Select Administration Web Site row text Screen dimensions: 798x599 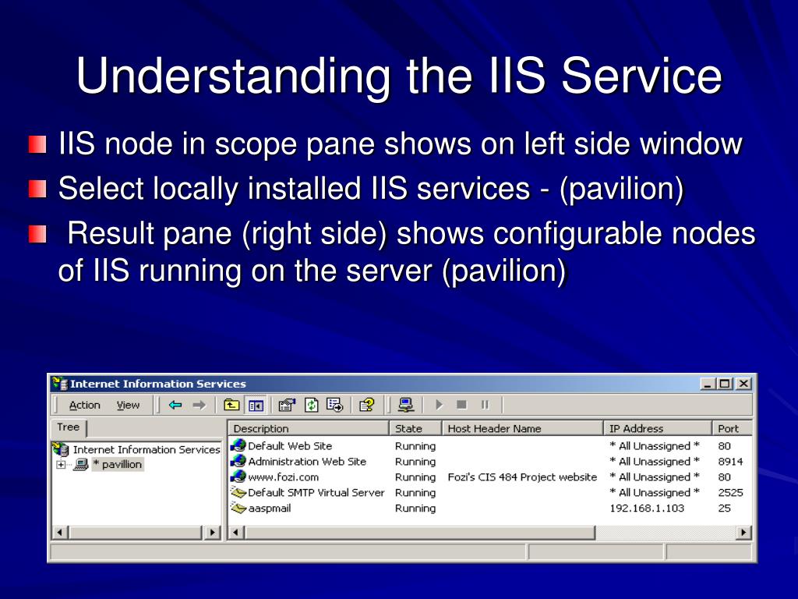(307, 461)
